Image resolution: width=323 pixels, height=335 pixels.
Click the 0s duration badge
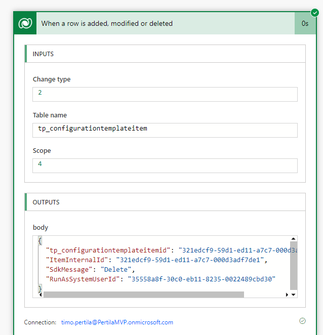pos(305,23)
